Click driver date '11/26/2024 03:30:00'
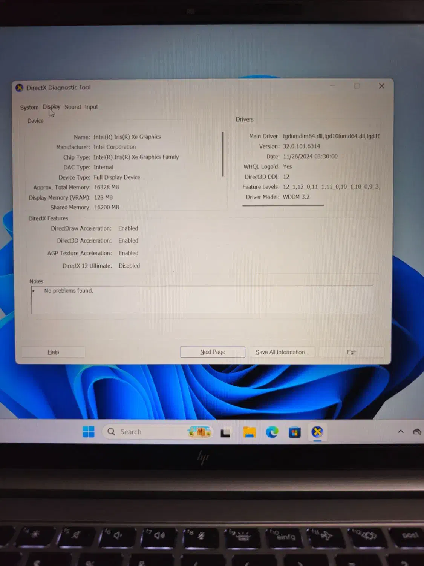The height and width of the screenshot is (566, 424). (x=310, y=157)
